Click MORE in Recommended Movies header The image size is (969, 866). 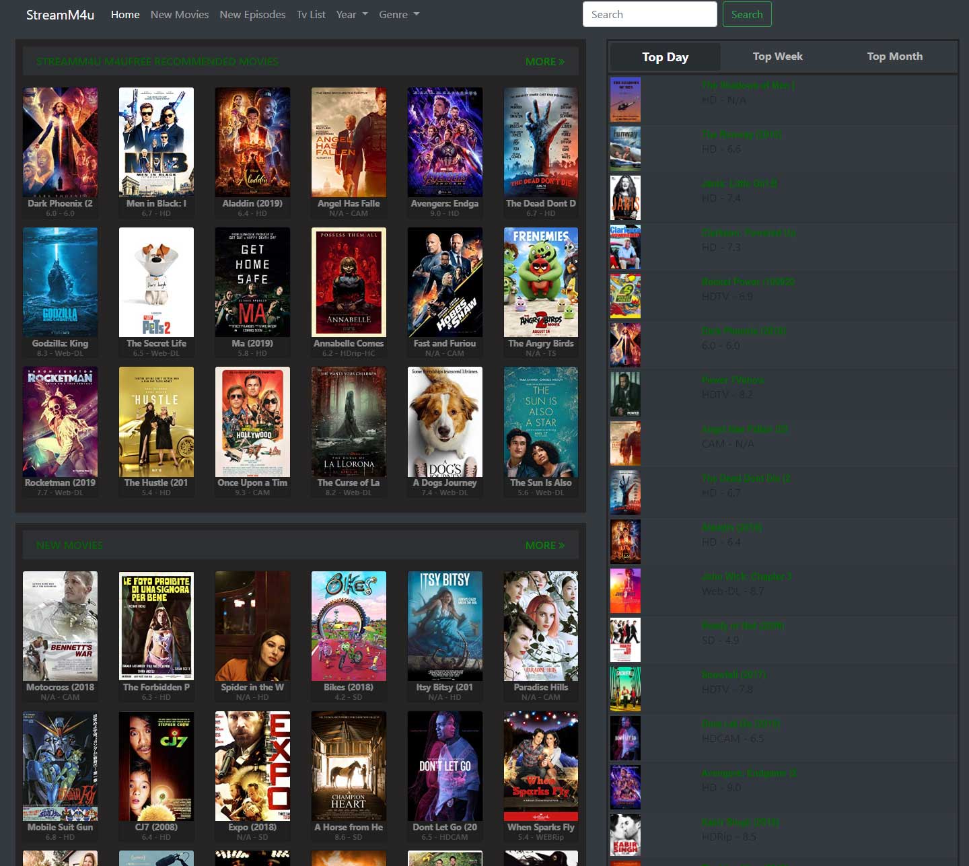click(544, 61)
